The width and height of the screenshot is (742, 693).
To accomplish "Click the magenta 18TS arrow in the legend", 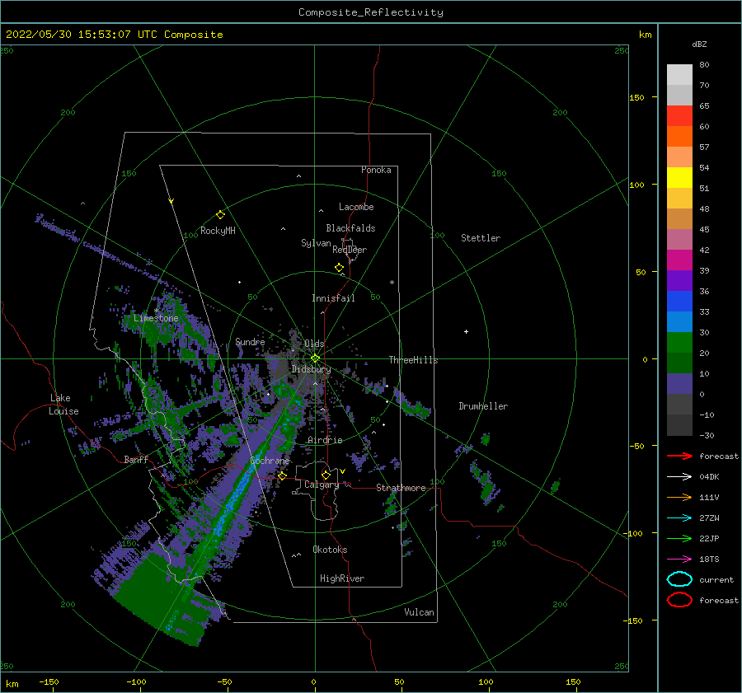I will click(679, 560).
